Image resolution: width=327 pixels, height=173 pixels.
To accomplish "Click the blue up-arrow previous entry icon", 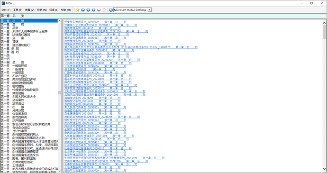I will point(83,10).
